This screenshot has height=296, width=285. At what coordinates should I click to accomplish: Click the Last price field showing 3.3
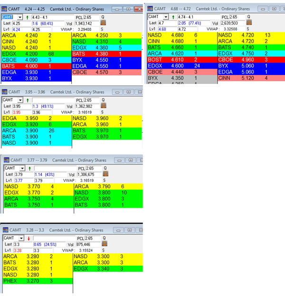22,243
